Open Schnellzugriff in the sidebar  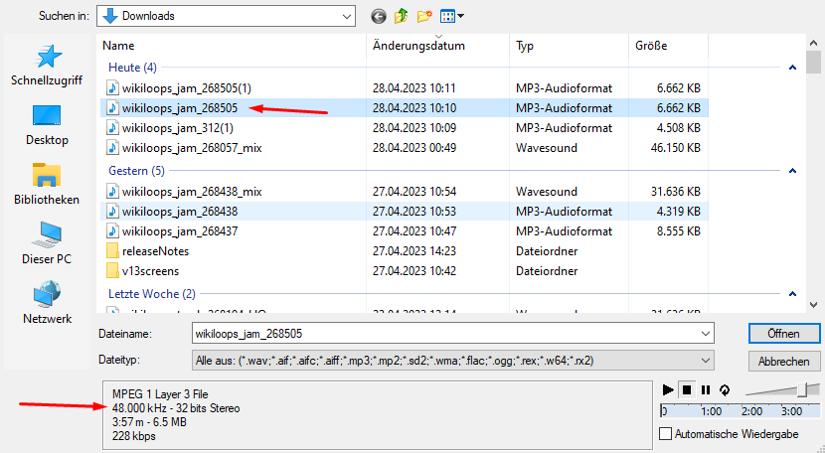pyautogui.click(x=46, y=67)
